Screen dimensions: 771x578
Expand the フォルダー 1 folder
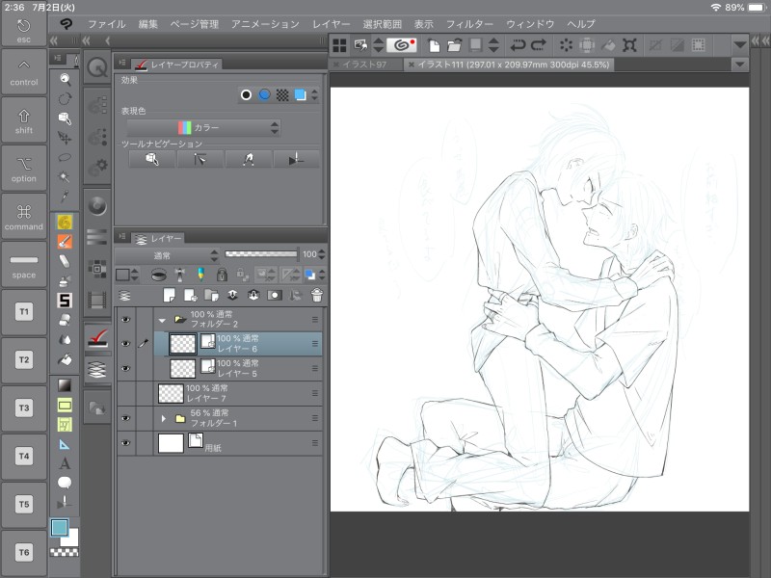click(x=163, y=418)
